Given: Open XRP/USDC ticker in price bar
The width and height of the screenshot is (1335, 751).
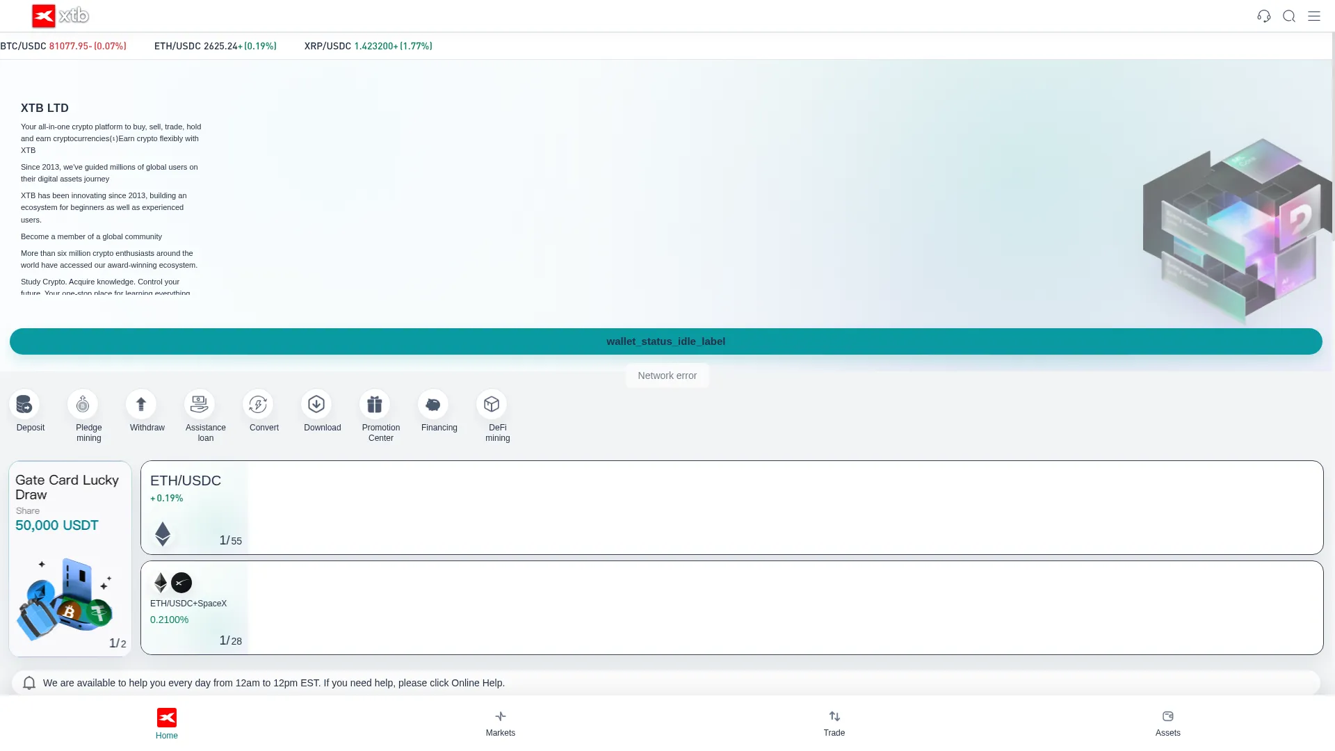Looking at the screenshot, I should [x=369, y=46].
